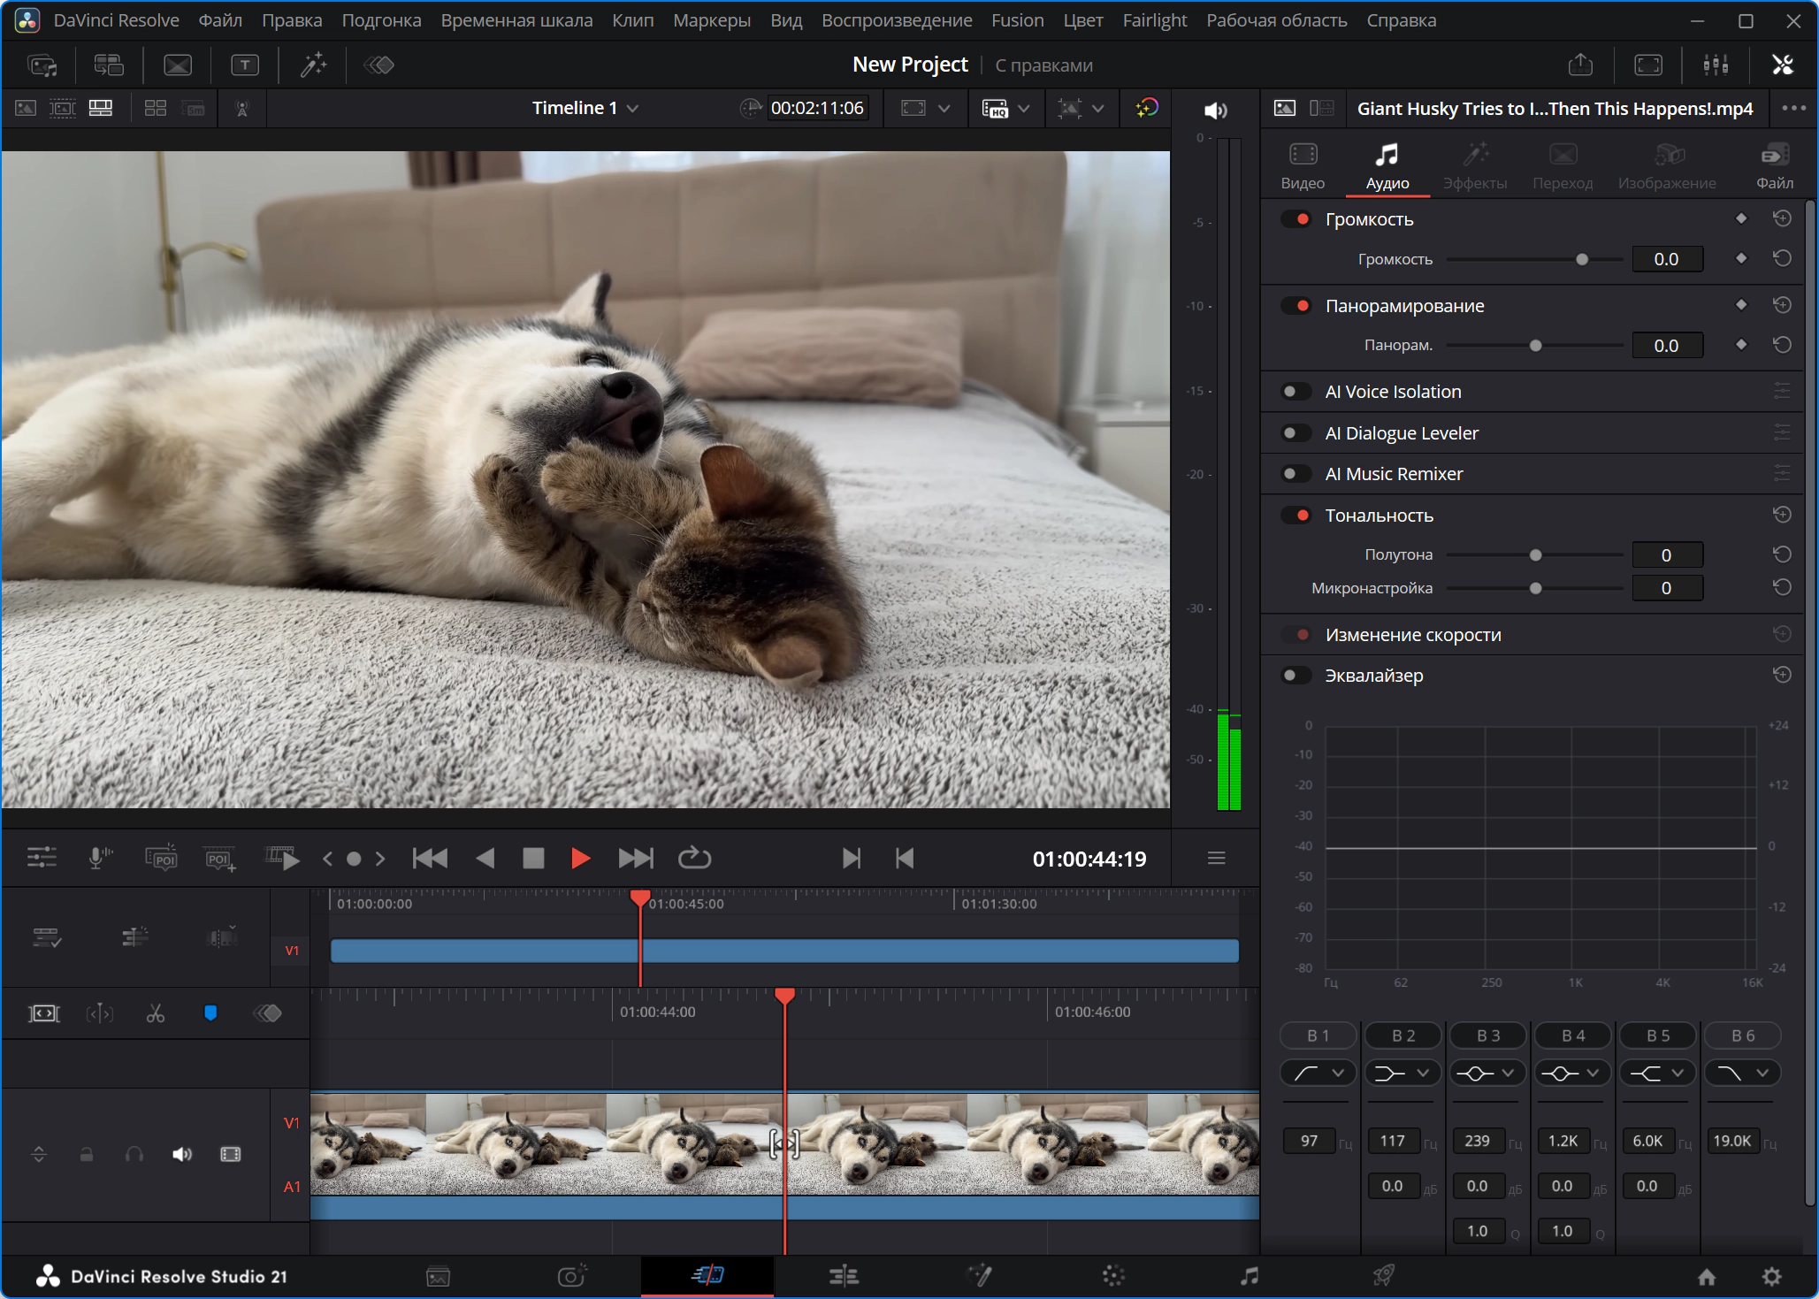Switch to the Fusion page icon

pos(980,1276)
